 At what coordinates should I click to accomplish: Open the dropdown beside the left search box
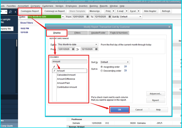pyautogui.click(x=6, y=12)
